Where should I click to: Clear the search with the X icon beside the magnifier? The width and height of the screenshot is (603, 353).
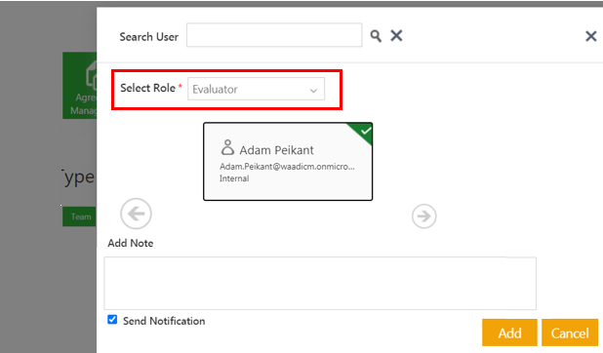point(396,36)
